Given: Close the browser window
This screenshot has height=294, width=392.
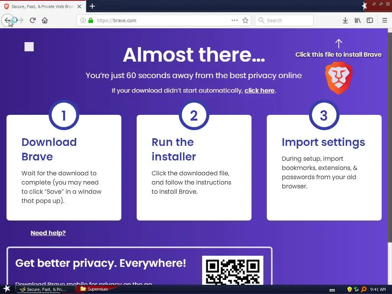Looking at the screenshot, I should (x=388, y=4).
